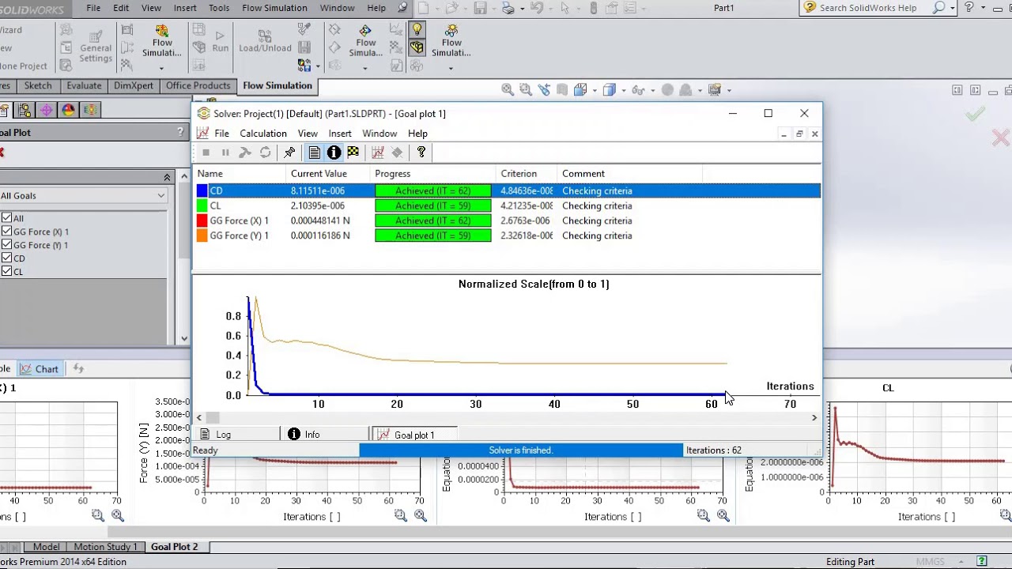Show the Log window via document icon
The width and height of the screenshot is (1012, 569).
click(315, 153)
